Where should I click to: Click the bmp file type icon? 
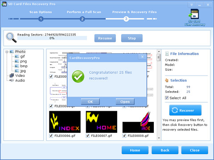(x=17, y=66)
